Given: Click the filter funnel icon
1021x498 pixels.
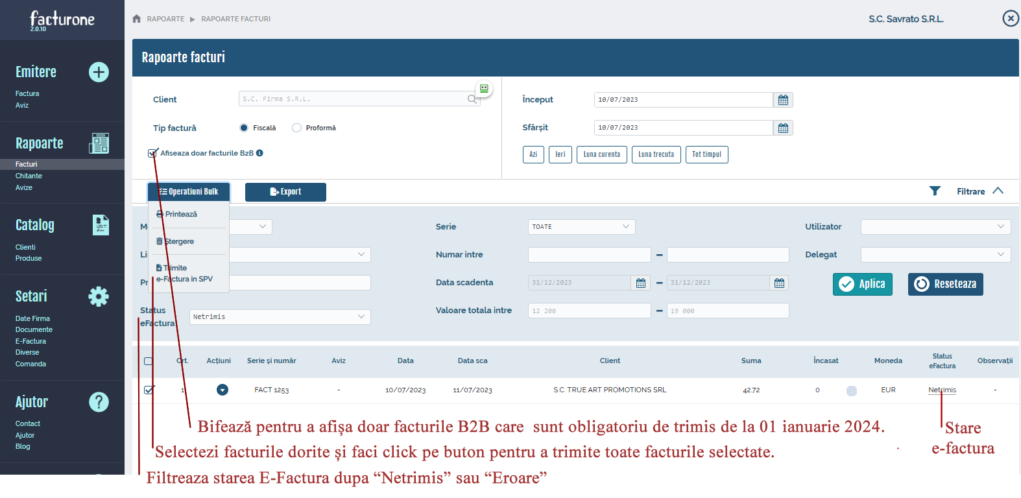Looking at the screenshot, I should tap(935, 191).
